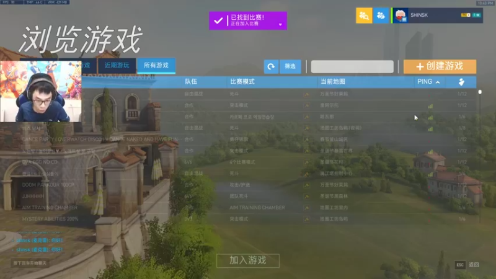Click ping bars in 漓江塔控制中心 row
496x279 pixels.
tap(430, 174)
